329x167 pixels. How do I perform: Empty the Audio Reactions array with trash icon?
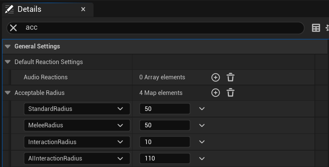231,77
